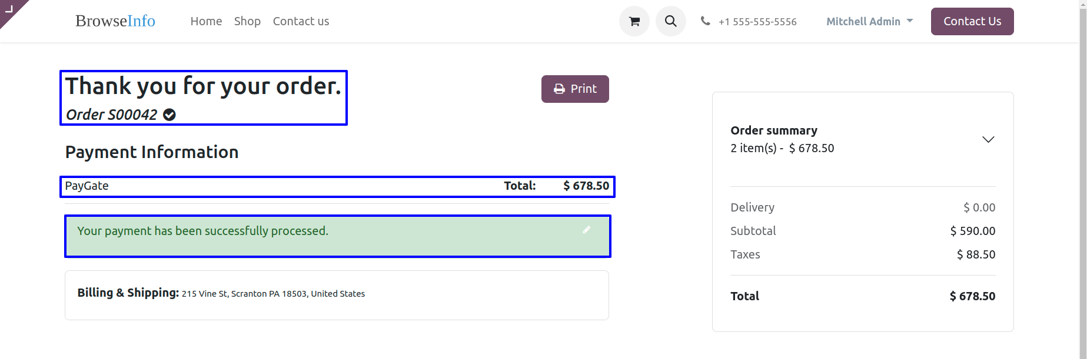Print the order confirmation
The image size is (1087, 359).
point(575,89)
